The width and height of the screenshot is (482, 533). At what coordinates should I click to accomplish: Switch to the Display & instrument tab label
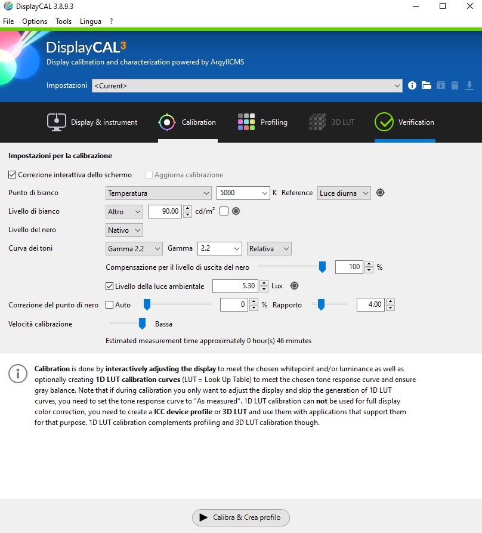click(104, 122)
